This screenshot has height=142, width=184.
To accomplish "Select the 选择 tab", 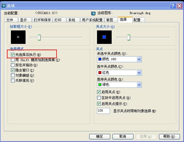I will [x=125, y=20].
